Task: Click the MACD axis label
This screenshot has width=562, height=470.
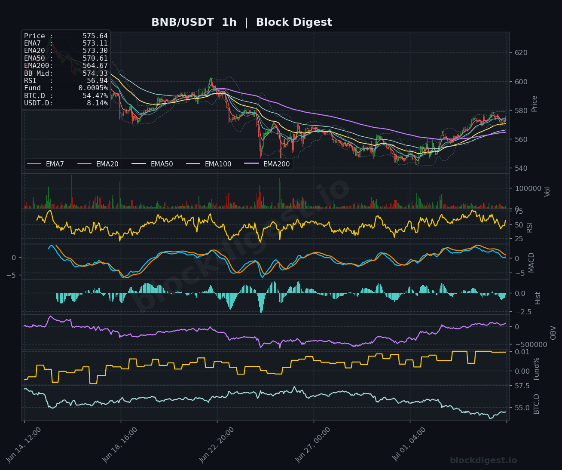Action: 531,262
